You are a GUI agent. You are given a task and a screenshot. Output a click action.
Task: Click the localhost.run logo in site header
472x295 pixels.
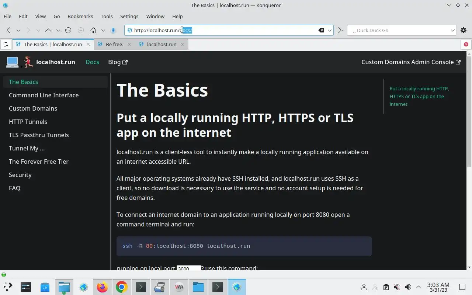(x=41, y=62)
